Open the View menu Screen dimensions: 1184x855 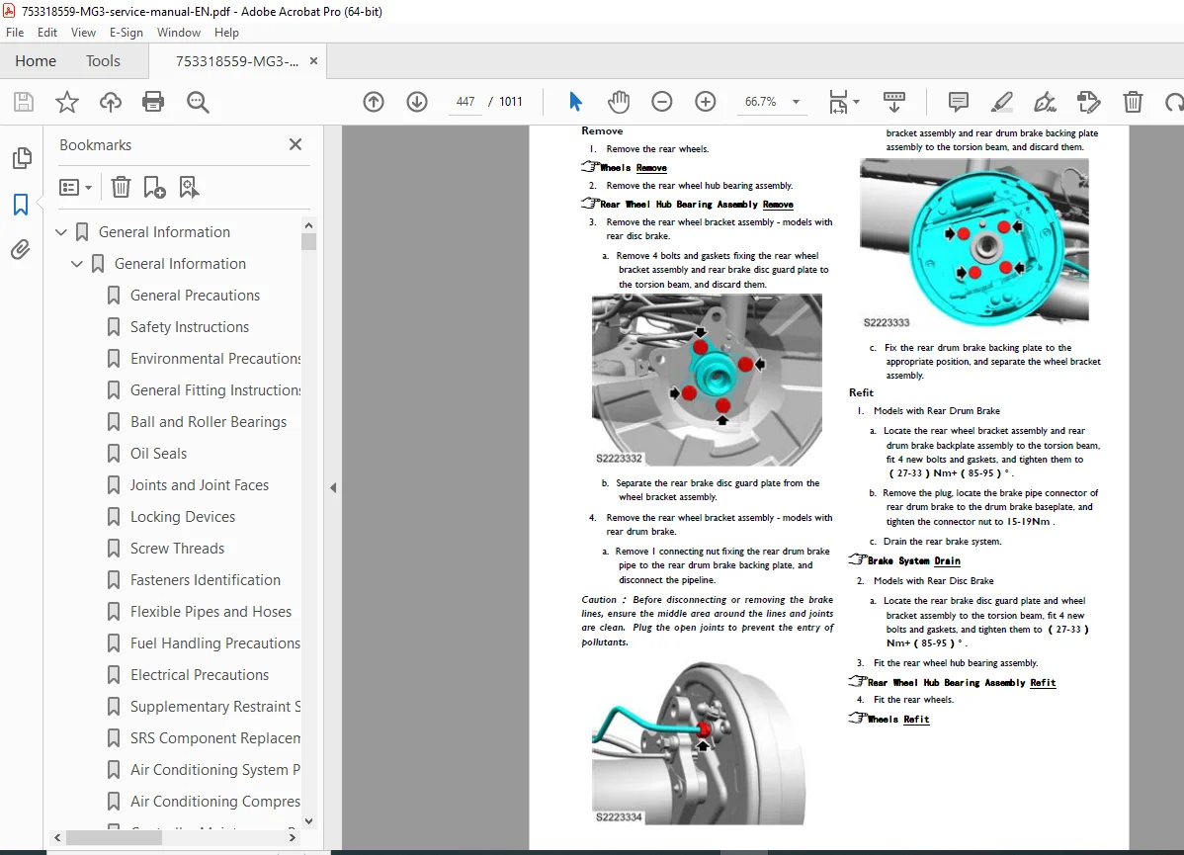83,33
